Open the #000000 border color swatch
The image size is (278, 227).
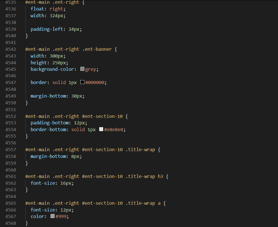[x=82, y=82]
